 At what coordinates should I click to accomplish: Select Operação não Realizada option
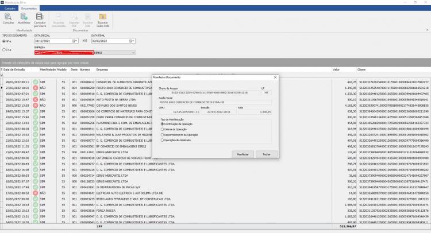(162, 140)
